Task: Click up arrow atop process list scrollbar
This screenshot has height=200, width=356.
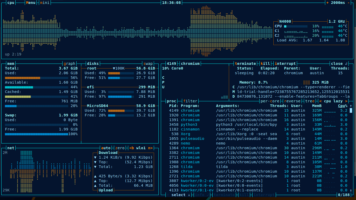Action: click(351, 106)
